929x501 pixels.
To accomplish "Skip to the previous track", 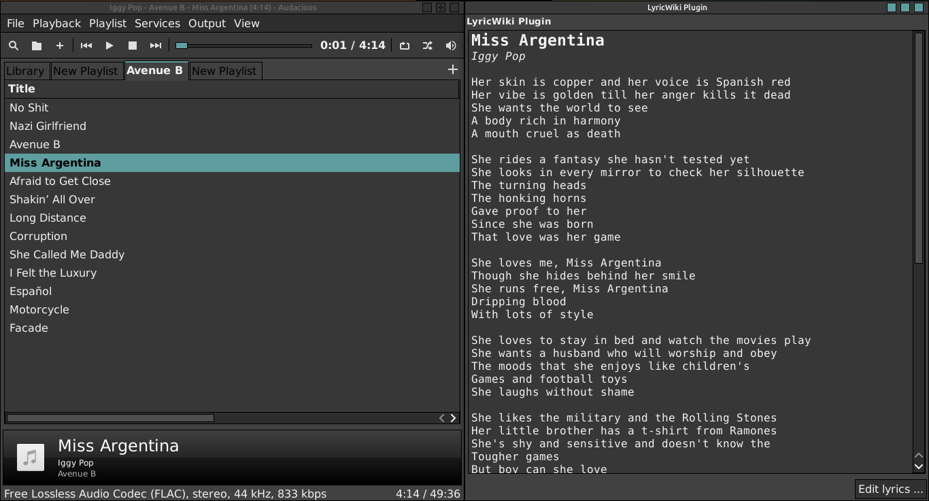I will click(86, 45).
